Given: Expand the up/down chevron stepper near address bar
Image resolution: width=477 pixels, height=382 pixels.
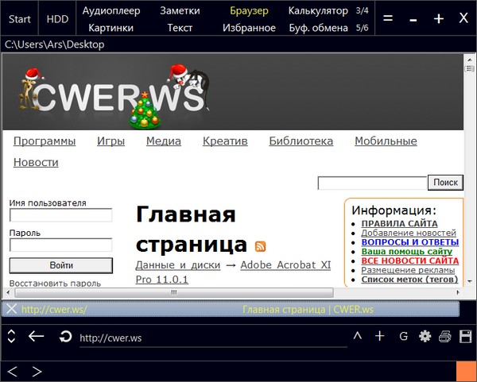Looking at the screenshot, I should (11, 337).
